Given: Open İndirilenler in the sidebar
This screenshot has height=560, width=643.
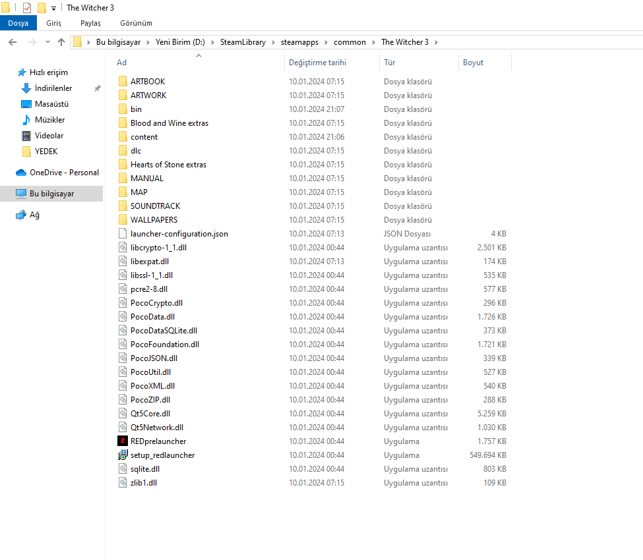Looking at the screenshot, I should [53, 88].
